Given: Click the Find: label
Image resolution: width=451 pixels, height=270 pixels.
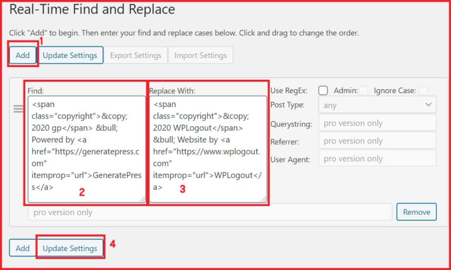Looking at the screenshot, I should [x=36, y=91].
